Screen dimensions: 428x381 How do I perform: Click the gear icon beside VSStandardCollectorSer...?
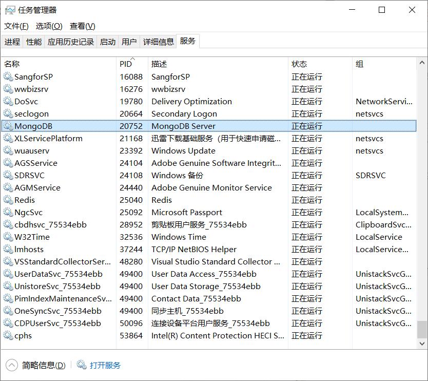(x=8, y=262)
